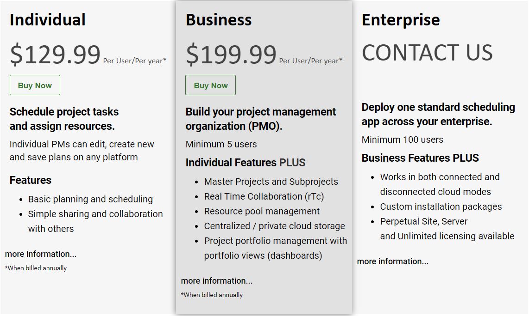This screenshot has width=529, height=316.
Task: Click the $129.99 price
Action: (55, 54)
